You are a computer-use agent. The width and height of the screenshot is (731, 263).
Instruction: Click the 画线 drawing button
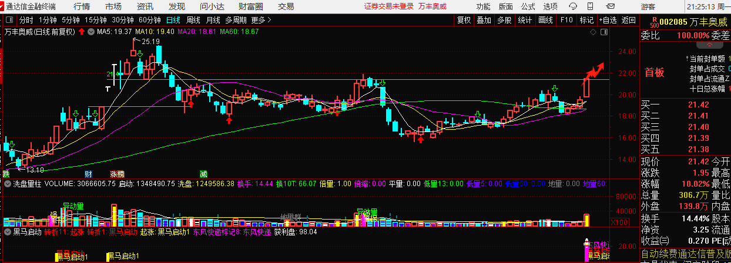coord(546,19)
